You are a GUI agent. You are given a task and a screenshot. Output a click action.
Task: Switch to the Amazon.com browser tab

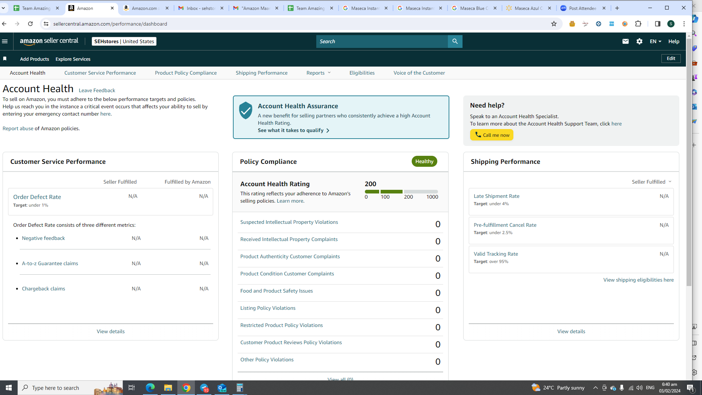click(146, 8)
